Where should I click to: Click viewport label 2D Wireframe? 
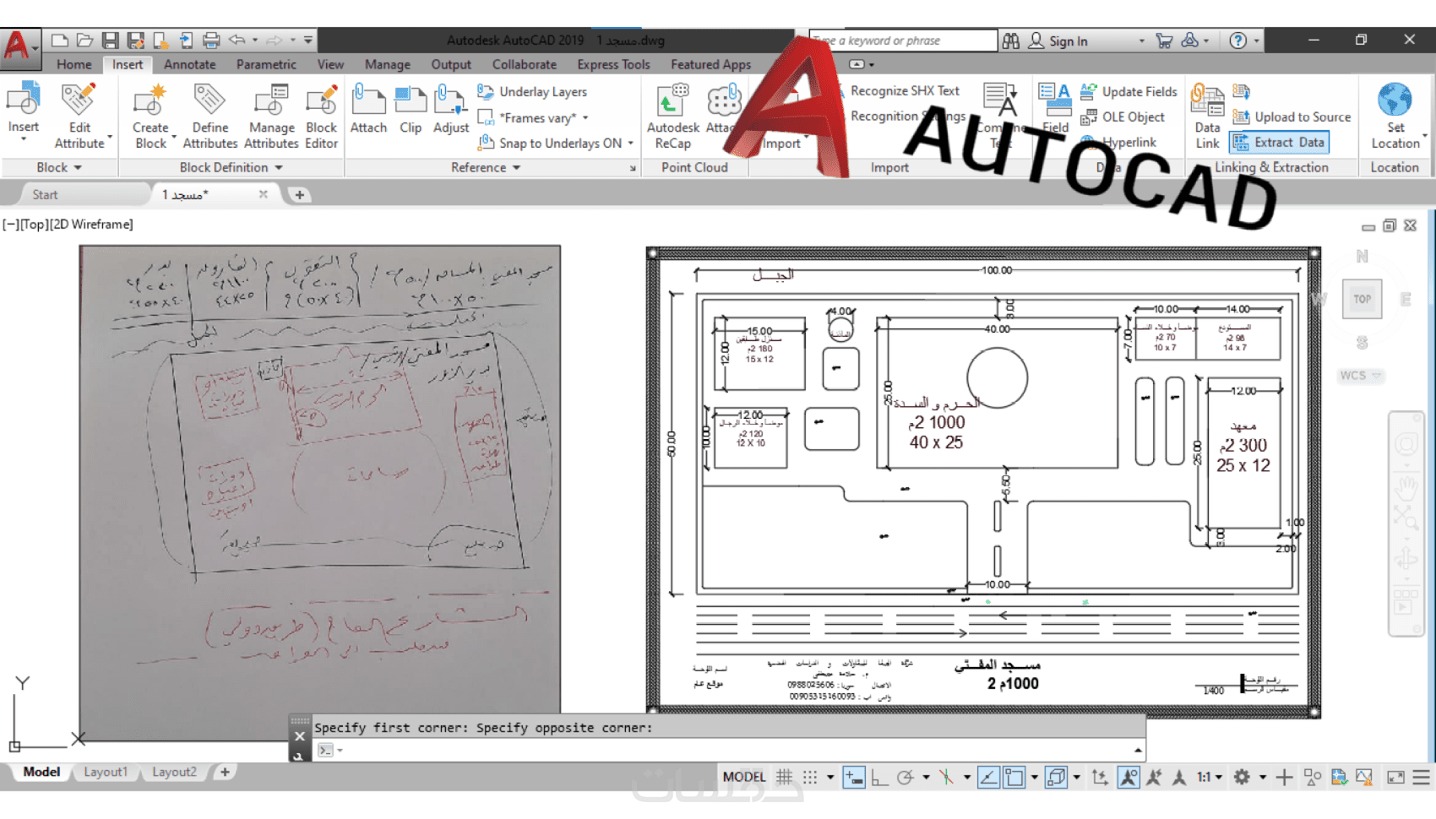click(93, 224)
